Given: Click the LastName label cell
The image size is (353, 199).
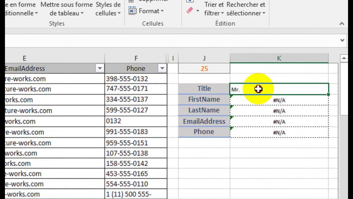Looking at the screenshot, I should click(x=204, y=110).
